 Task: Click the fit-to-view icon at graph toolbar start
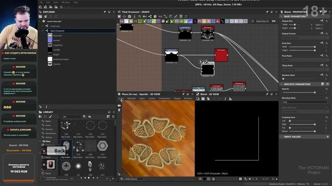click(x=119, y=17)
